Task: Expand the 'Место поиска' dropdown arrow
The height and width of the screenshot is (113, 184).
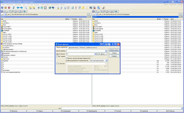Action: click(95, 54)
